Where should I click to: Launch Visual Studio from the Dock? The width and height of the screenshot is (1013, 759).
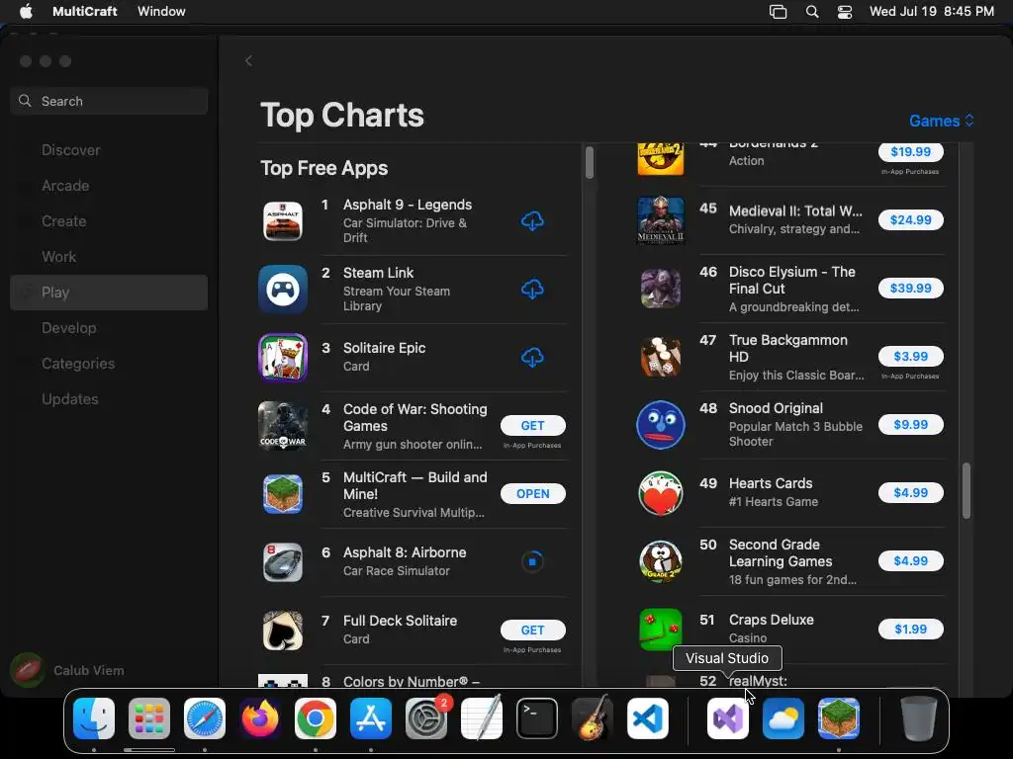[728, 718]
